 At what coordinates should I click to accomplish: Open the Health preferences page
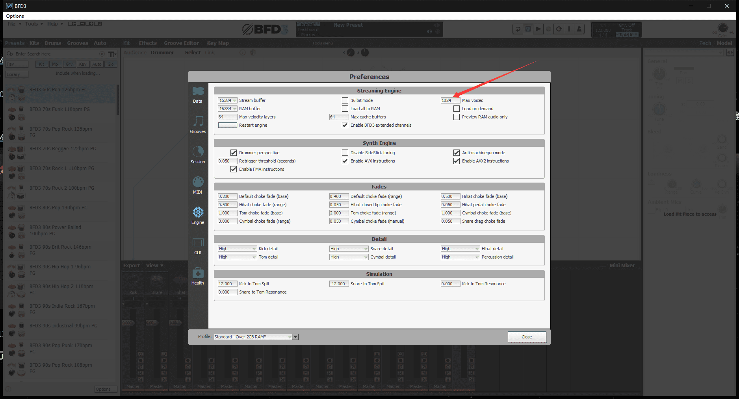point(198,276)
